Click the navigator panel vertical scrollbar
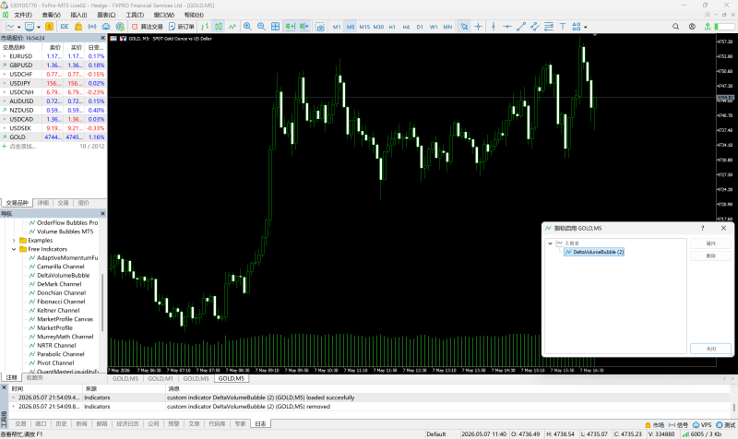 [102, 302]
